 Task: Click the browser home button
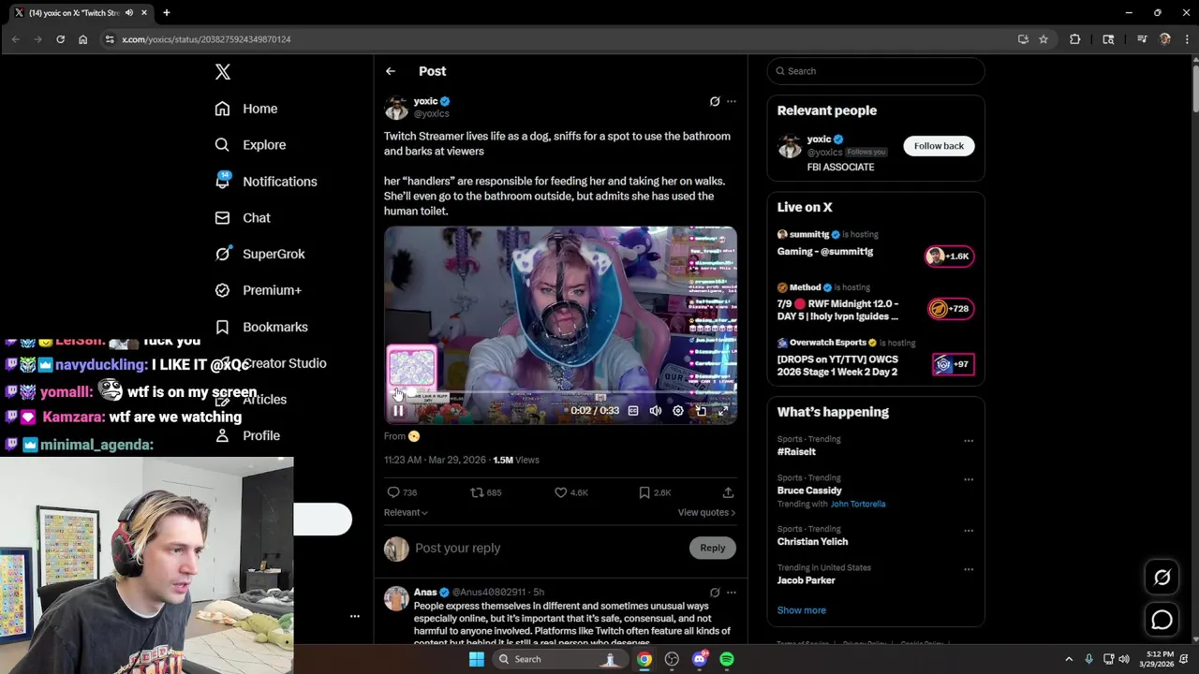pyautogui.click(x=82, y=39)
